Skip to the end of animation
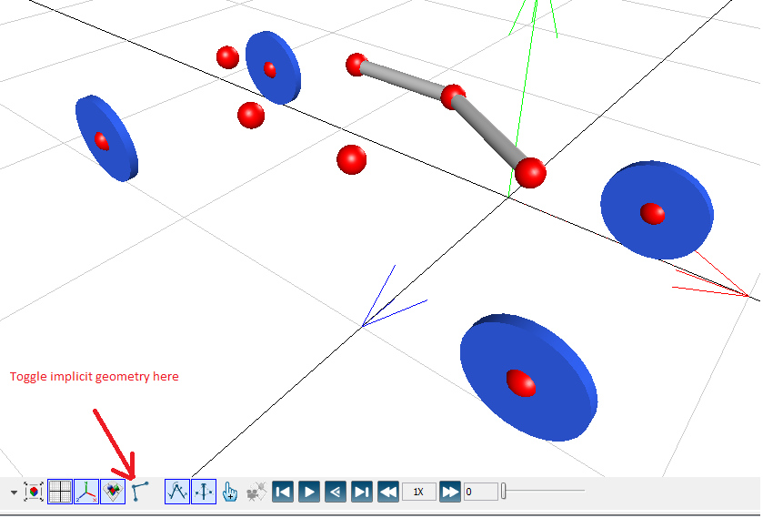This screenshot has height=518, width=763. pos(362,493)
